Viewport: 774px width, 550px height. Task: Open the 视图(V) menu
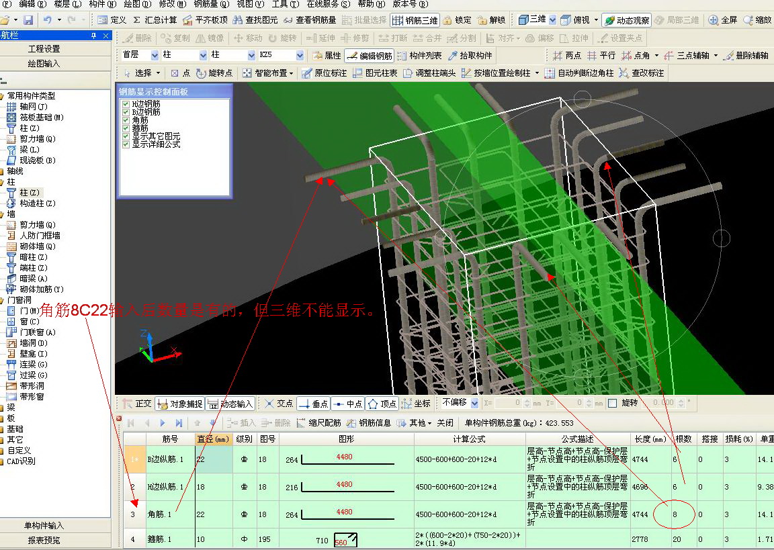coord(250,5)
